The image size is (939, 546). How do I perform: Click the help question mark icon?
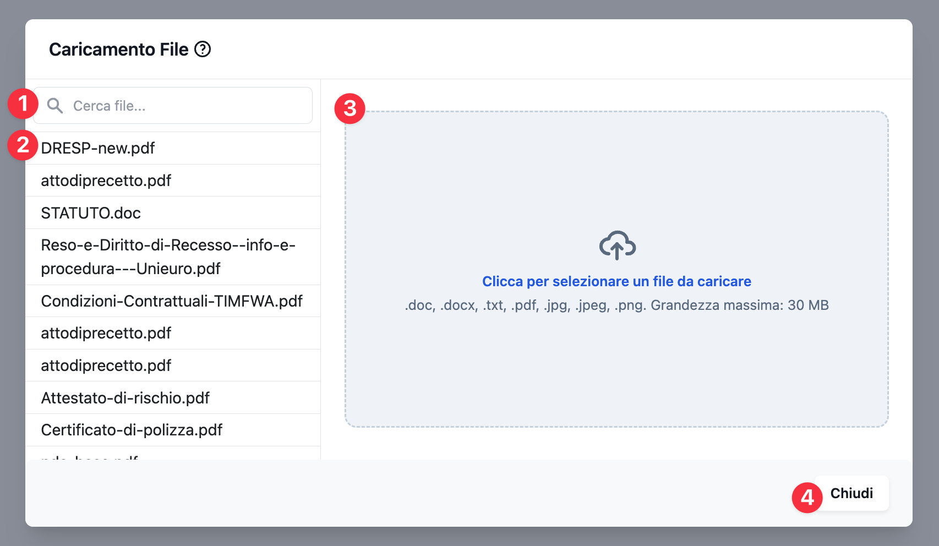pos(203,50)
